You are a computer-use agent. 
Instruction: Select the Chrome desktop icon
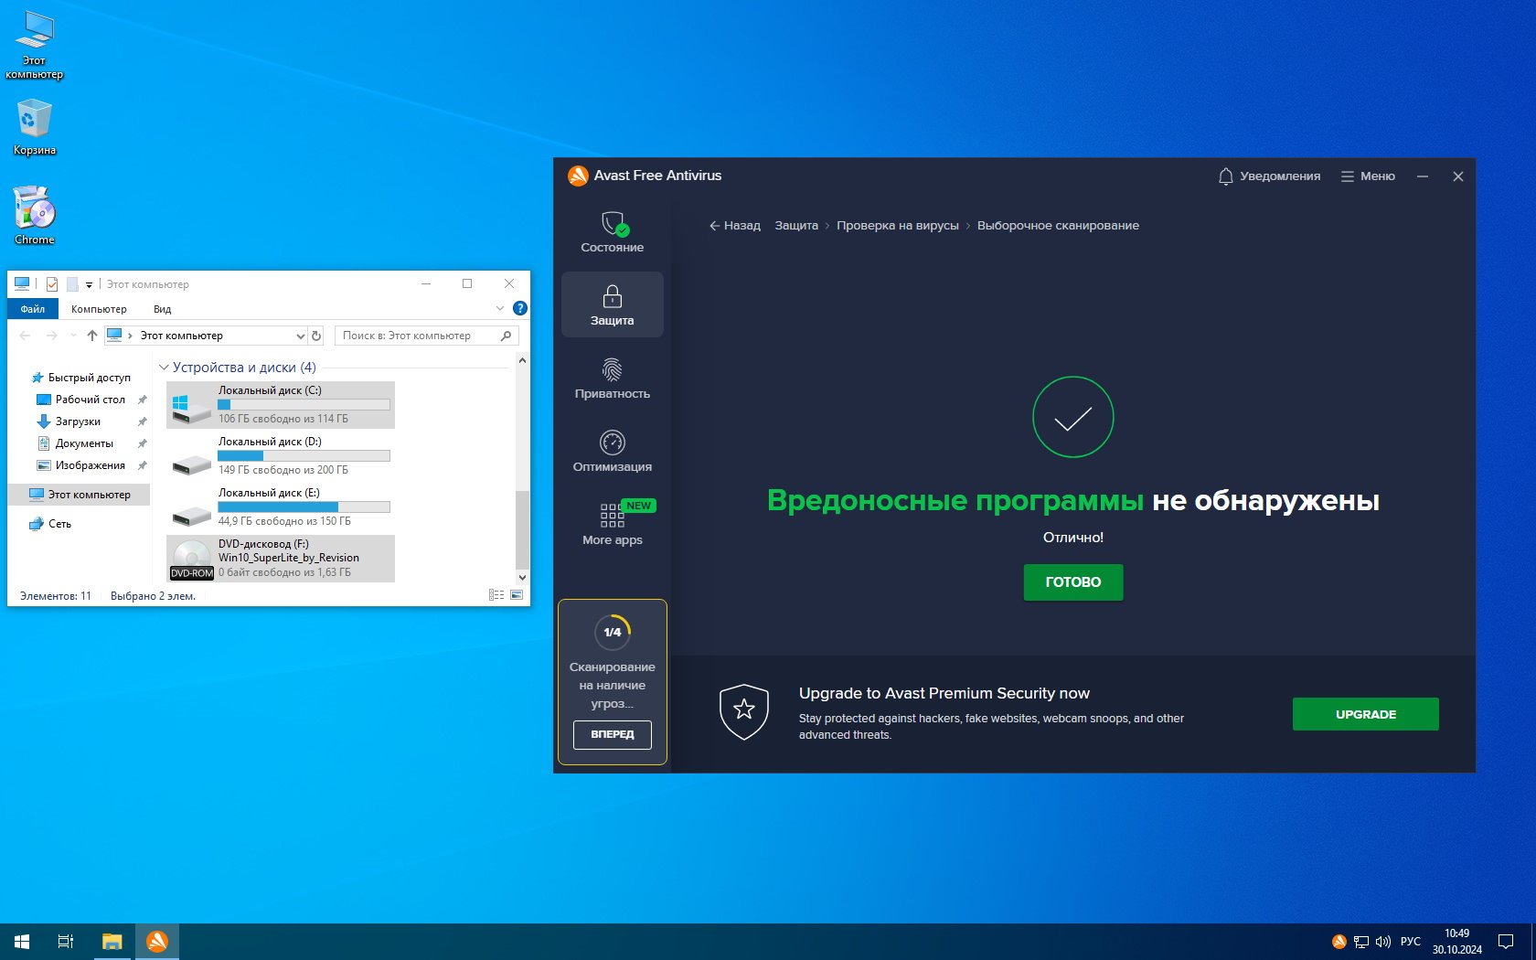pyautogui.click(x=34, y=216)
